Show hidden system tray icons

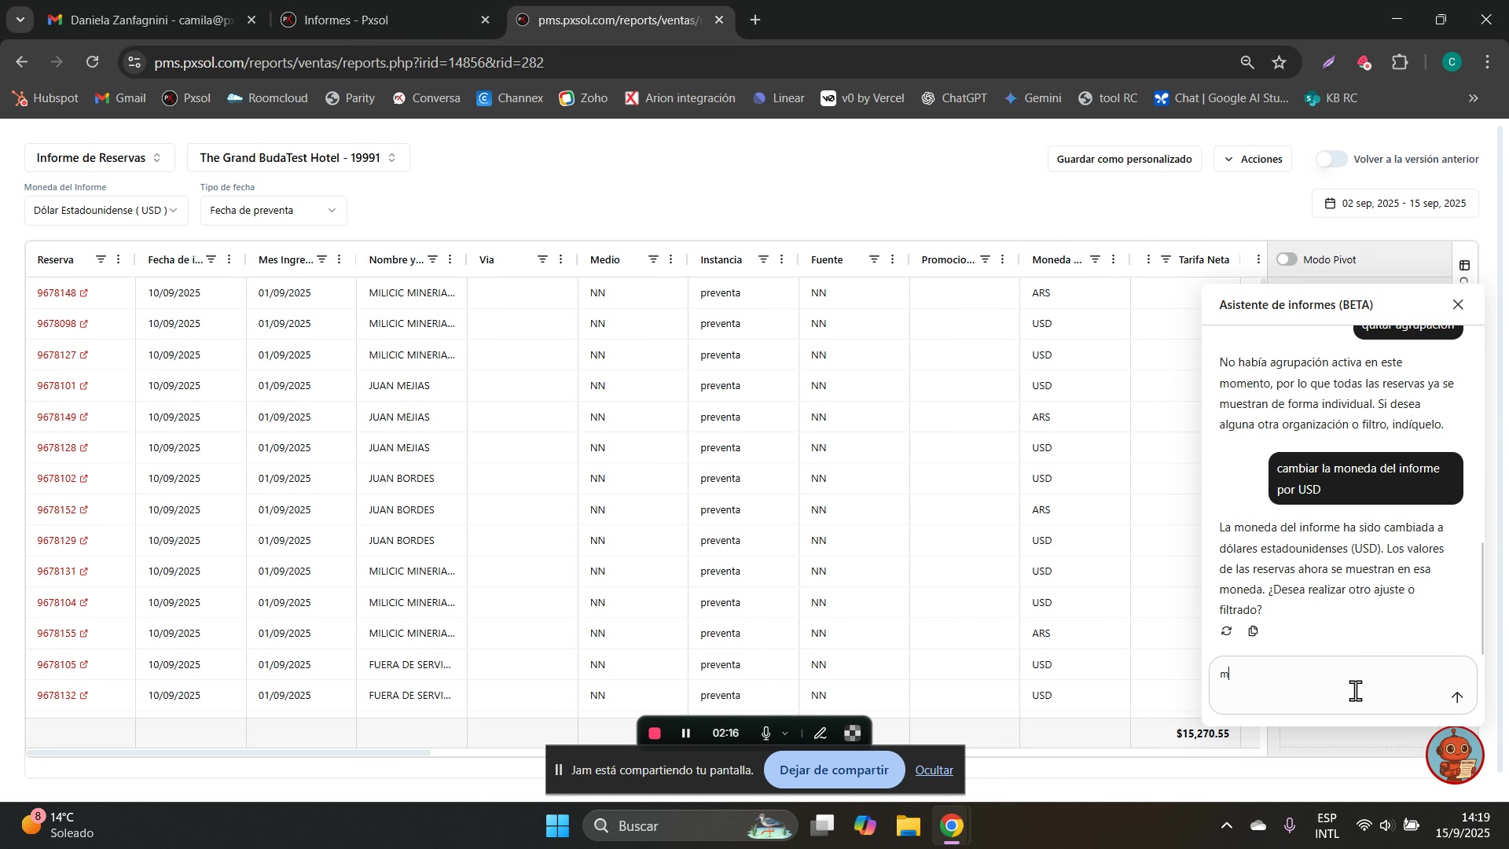[x=1226, y=825]
